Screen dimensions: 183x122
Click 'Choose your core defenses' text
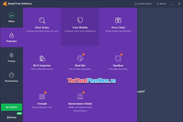[x=80, y=31]
